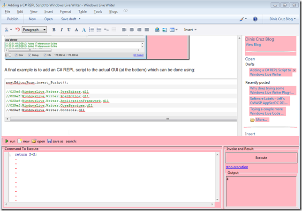Click the Cut scissors icon
This screenshot has height=211, width=302.
(x=7, y=30)
